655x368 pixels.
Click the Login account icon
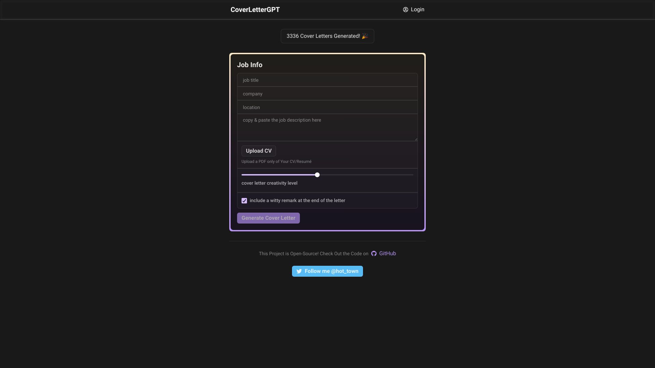tap(405, 10)
